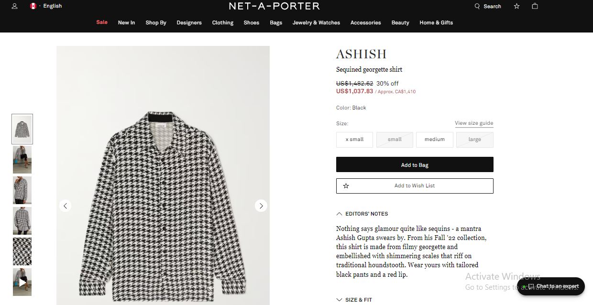Open the Jewelry & Watches menu
This screenshot has width=593, height=305.
click(x=316, y=22)
